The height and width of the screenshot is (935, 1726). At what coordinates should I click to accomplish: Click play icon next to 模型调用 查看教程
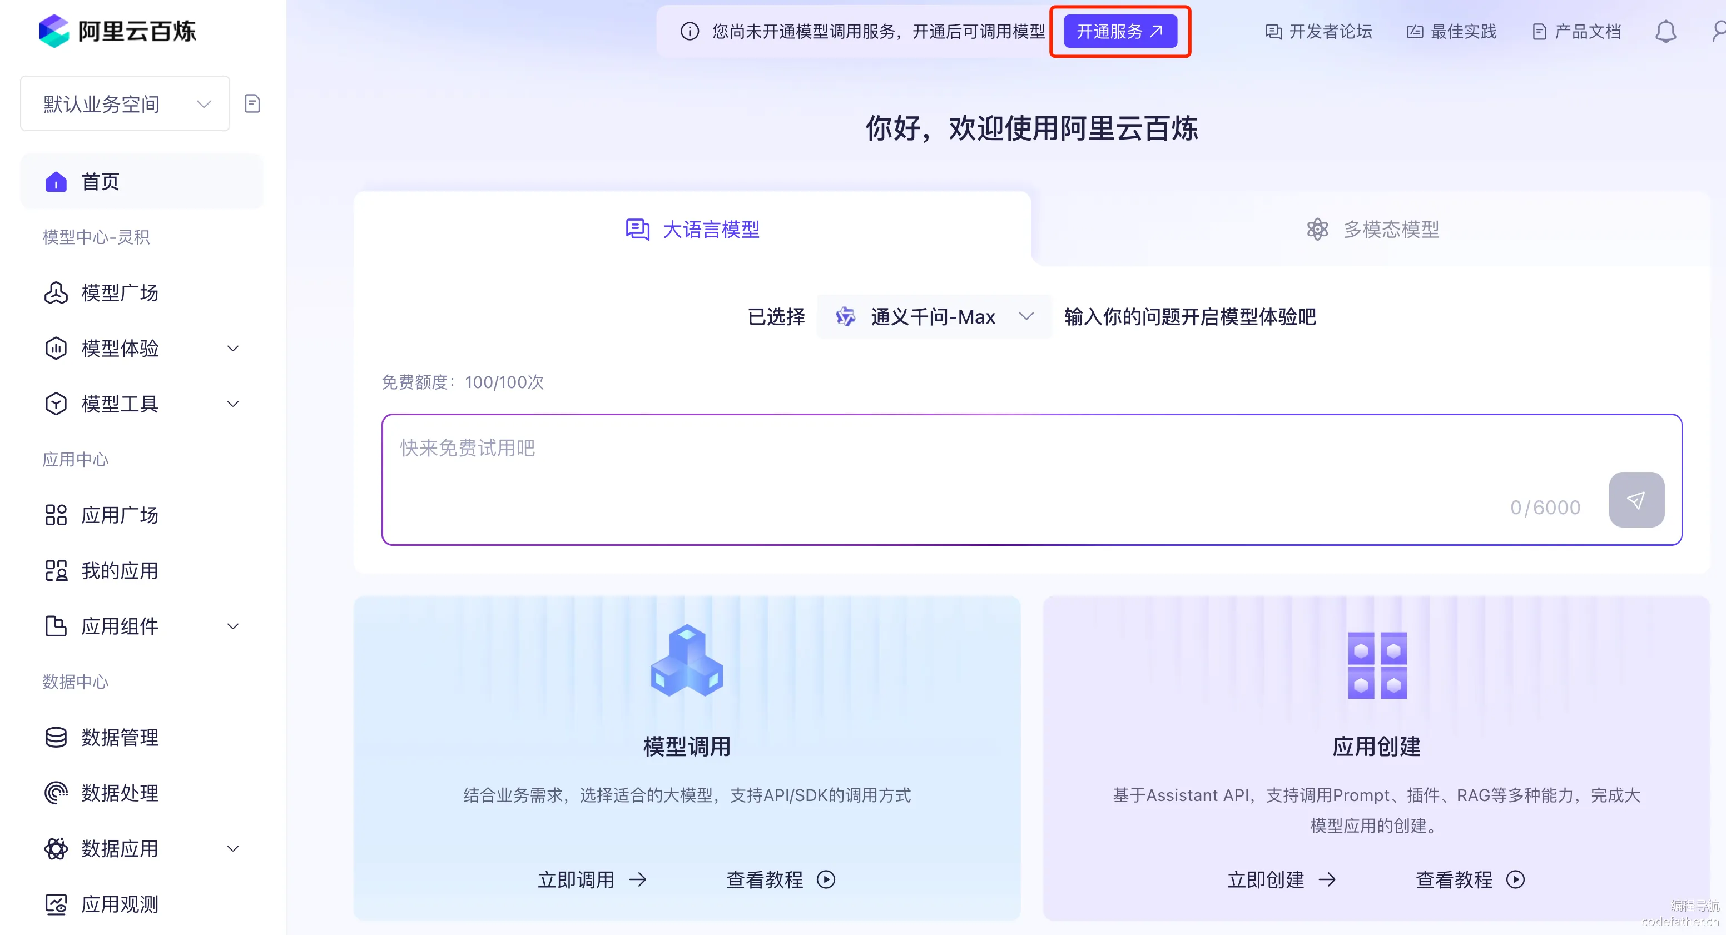click(826, 879)
